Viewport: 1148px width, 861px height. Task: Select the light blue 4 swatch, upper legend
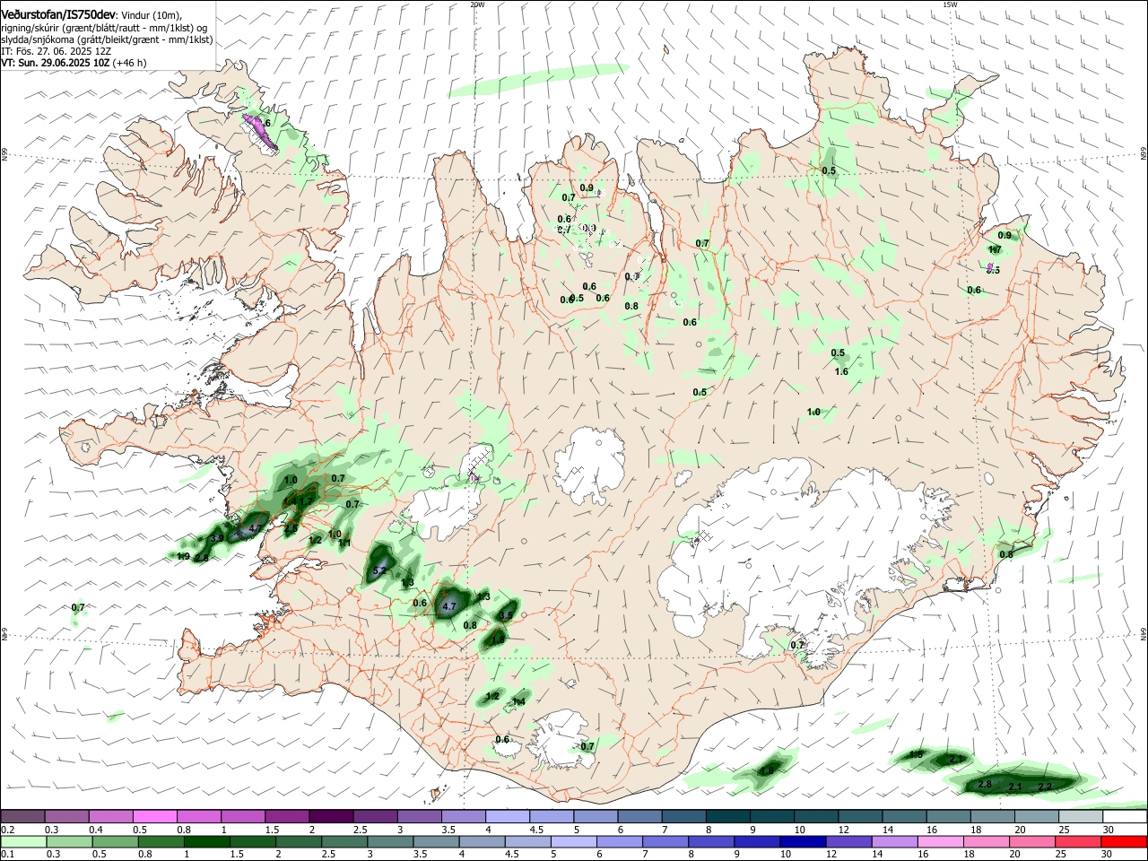point(508,816)
